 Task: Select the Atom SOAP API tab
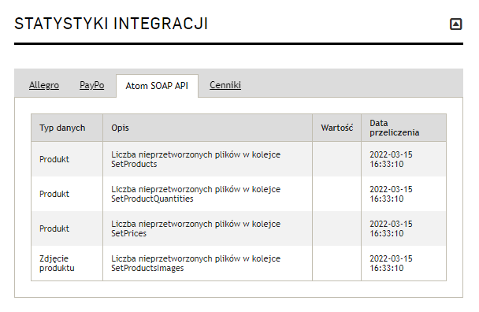[157, 86]
